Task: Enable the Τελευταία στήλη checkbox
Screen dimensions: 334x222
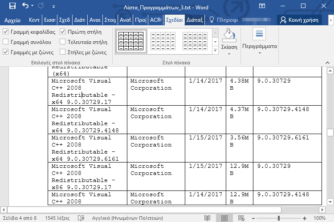Action: click(x=62, y=42)
